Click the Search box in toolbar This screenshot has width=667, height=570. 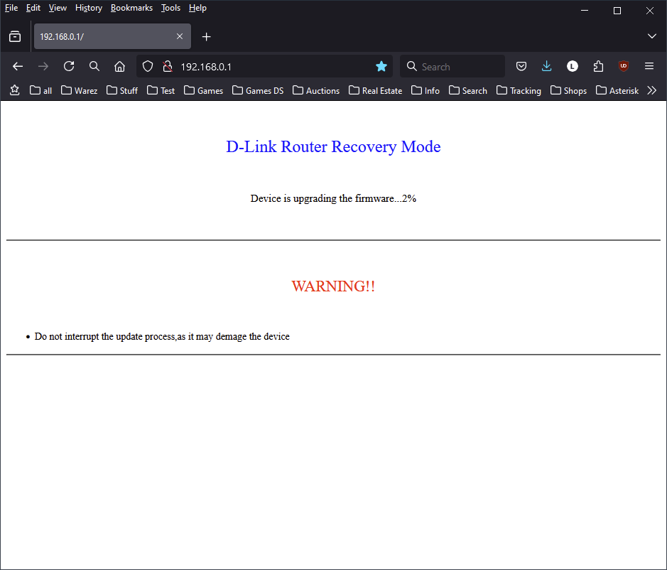click(x=452, y=66)
